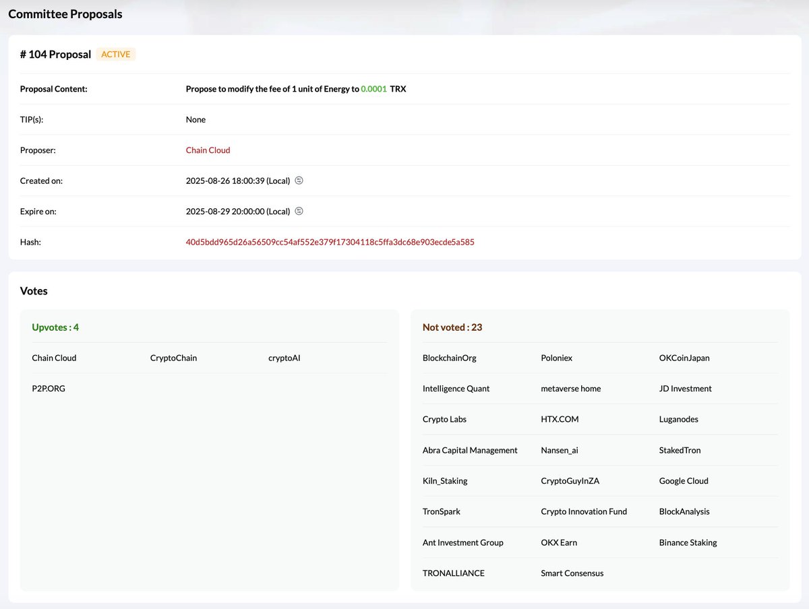Click the ACTIVE status badge
809x609 pixels.
tap(116, 54)
